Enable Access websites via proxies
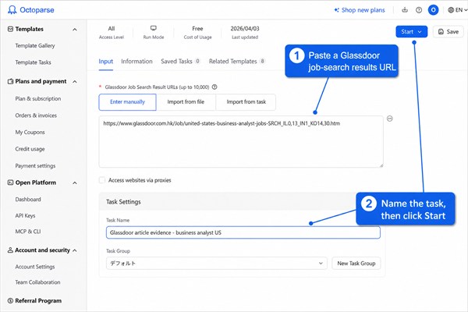Screen dimensions: 468x312 point(102,180)
